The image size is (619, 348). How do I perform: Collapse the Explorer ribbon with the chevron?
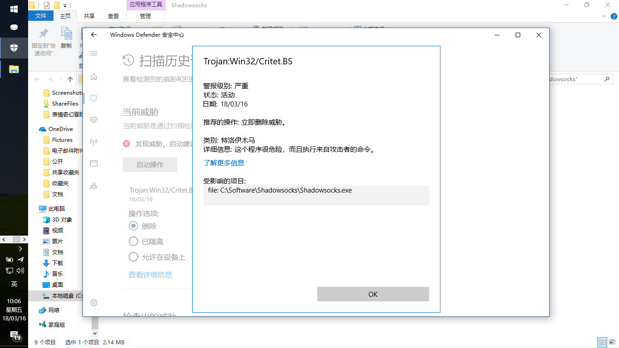[x=603, y=16]
